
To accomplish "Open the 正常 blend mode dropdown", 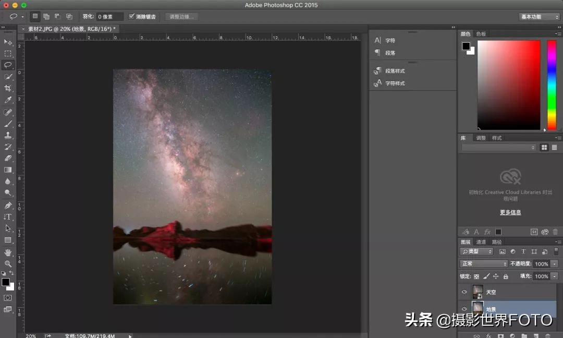I will coord(482,263).
